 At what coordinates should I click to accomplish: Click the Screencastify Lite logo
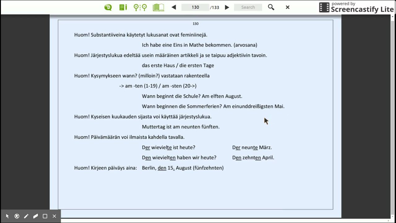point(356,7)
